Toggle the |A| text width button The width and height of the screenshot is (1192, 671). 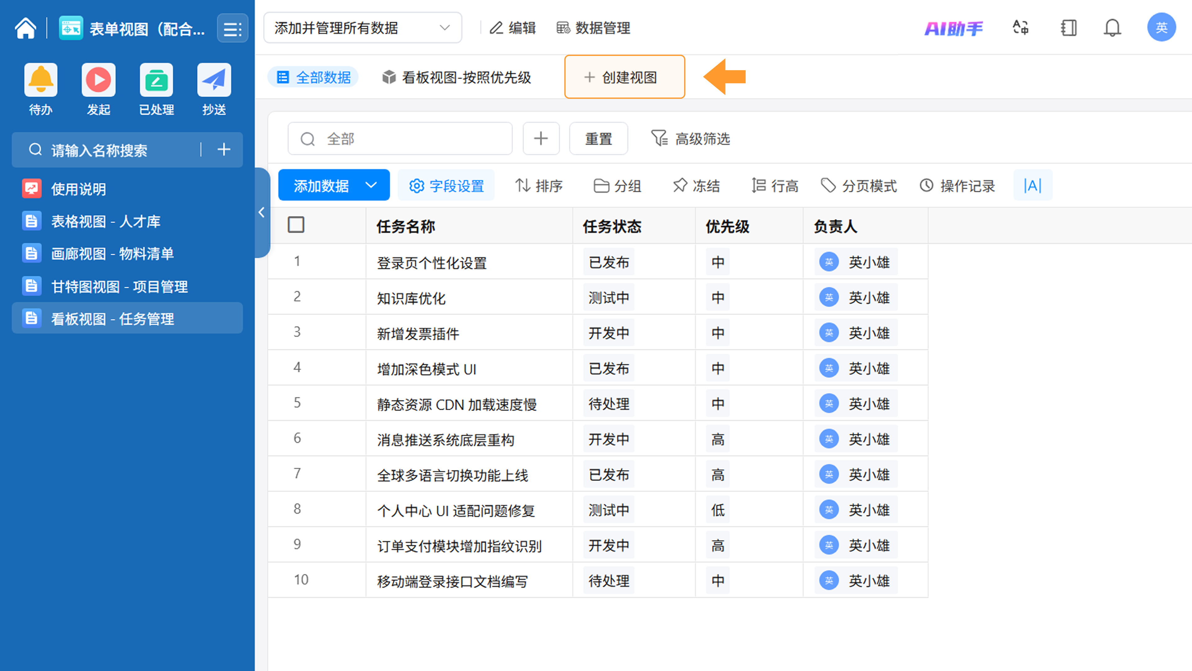click(1032, 186)
